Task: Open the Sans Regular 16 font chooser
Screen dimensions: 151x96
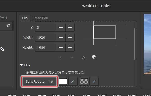Action: [40, 81]
